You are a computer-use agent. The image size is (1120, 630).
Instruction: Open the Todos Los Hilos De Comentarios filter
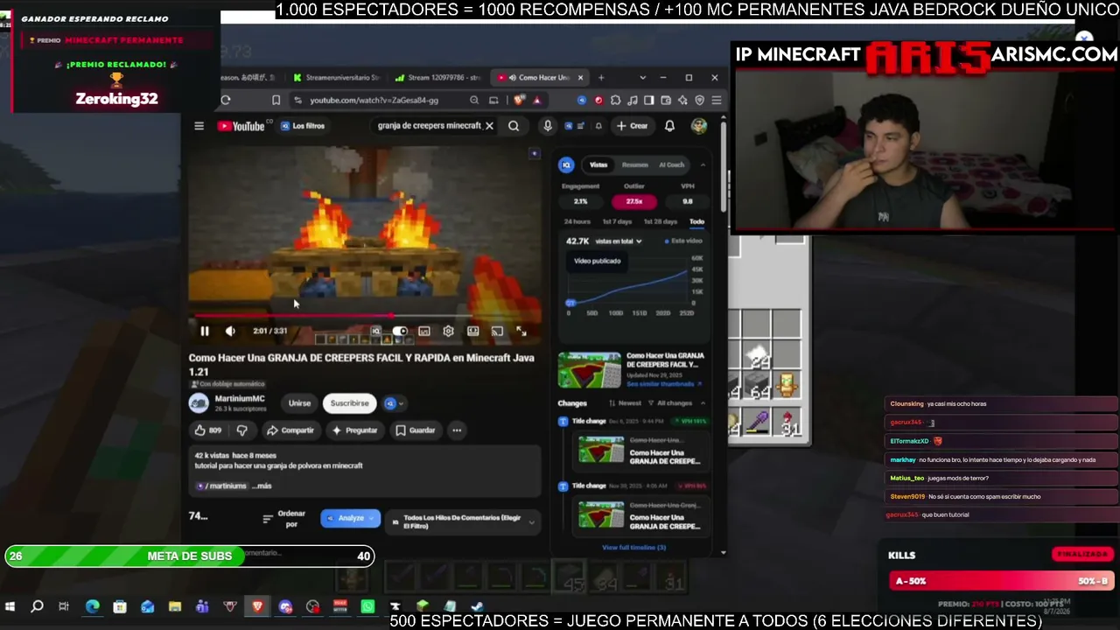click(x=463, y=521)
